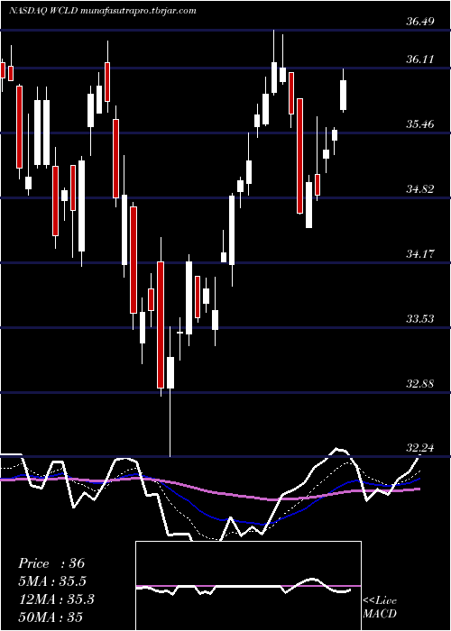This screenshot has height=631, width=451.
Task: Click the long-wick candle touching 32.24
Action: pos(170,390)
